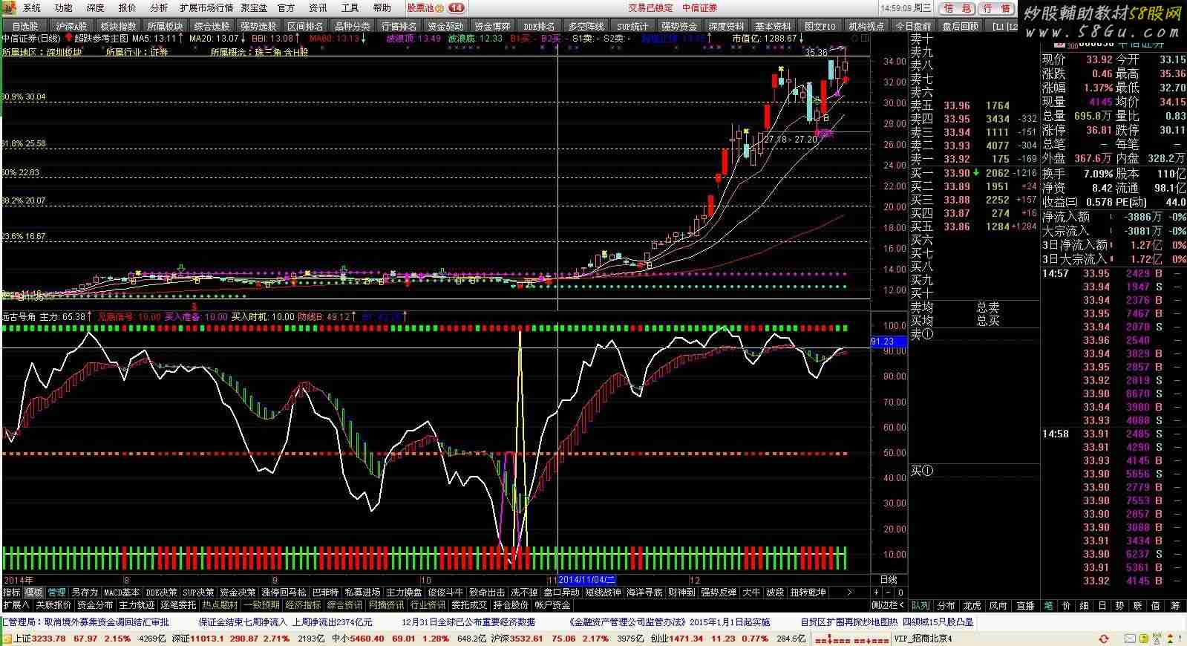
Task: Switch to the 关联报价 tab
Action: tap(53, 605)
